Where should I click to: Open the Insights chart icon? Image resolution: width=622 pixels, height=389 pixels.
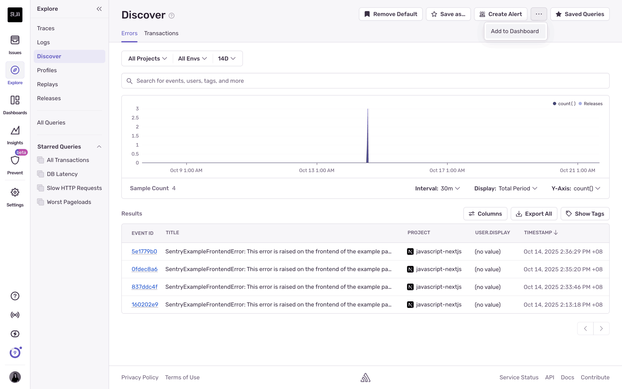coord(15,130)
